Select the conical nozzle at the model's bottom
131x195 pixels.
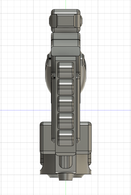pos(66,176)
